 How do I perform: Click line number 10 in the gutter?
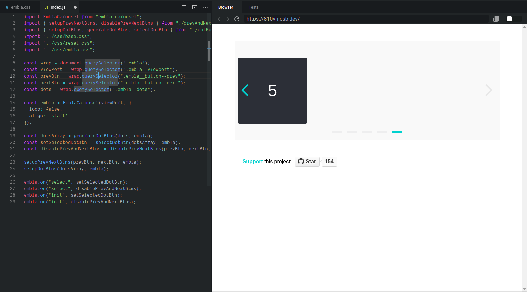(x=13, y=76)
